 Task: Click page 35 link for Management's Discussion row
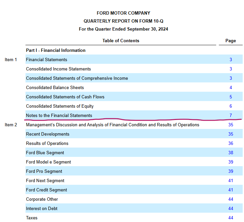[x=231, y=125]
